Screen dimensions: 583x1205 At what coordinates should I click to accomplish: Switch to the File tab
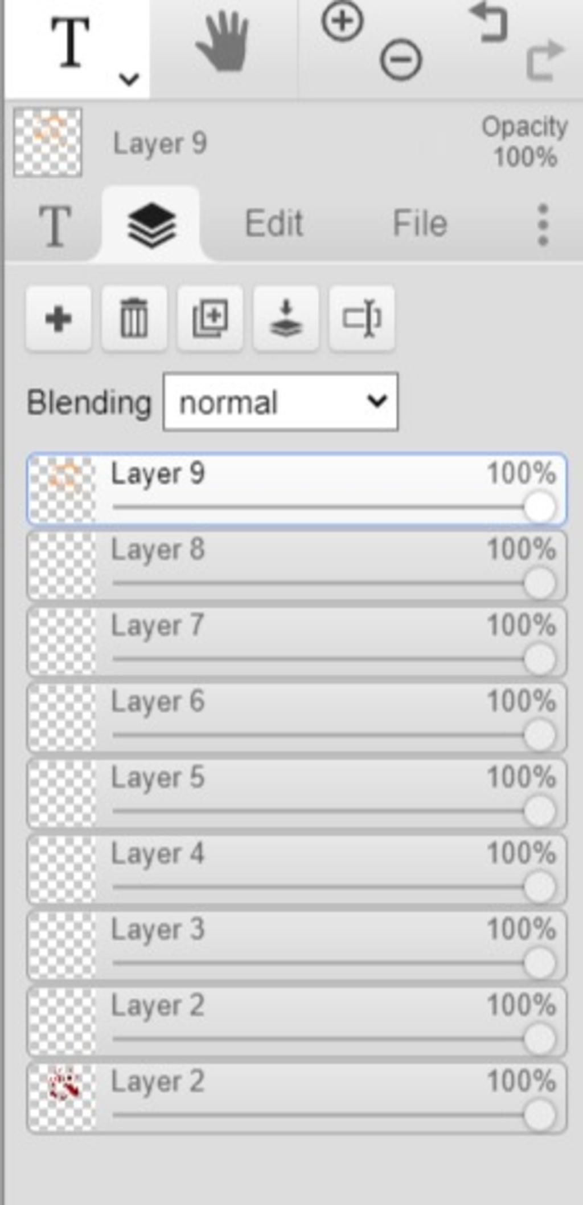point(420,223)
